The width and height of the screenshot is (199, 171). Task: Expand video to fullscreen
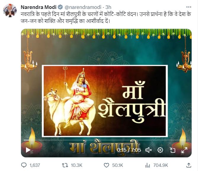pyautogui.click(x=184, y=150)
